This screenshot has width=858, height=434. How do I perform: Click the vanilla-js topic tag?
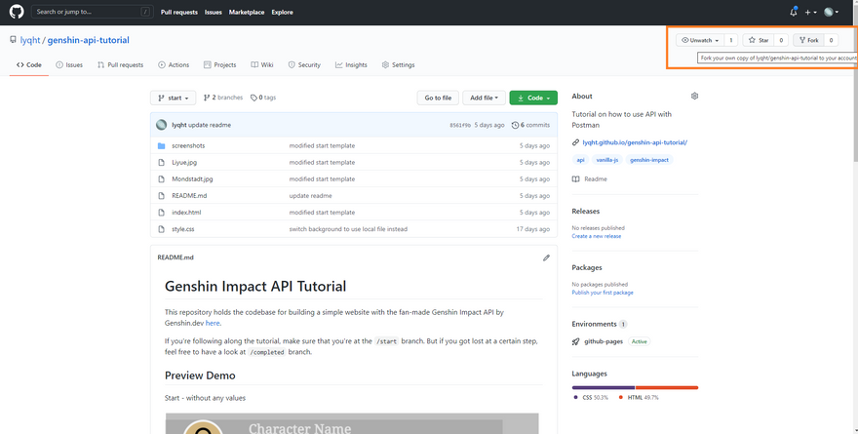click(x=606, y=160)
